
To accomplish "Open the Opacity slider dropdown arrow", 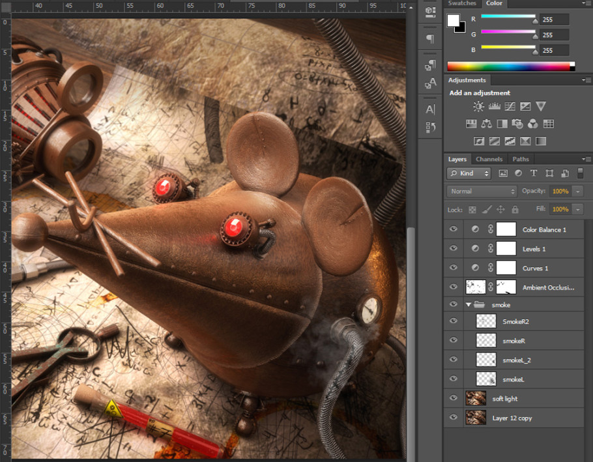I will [x=578, y=192].
